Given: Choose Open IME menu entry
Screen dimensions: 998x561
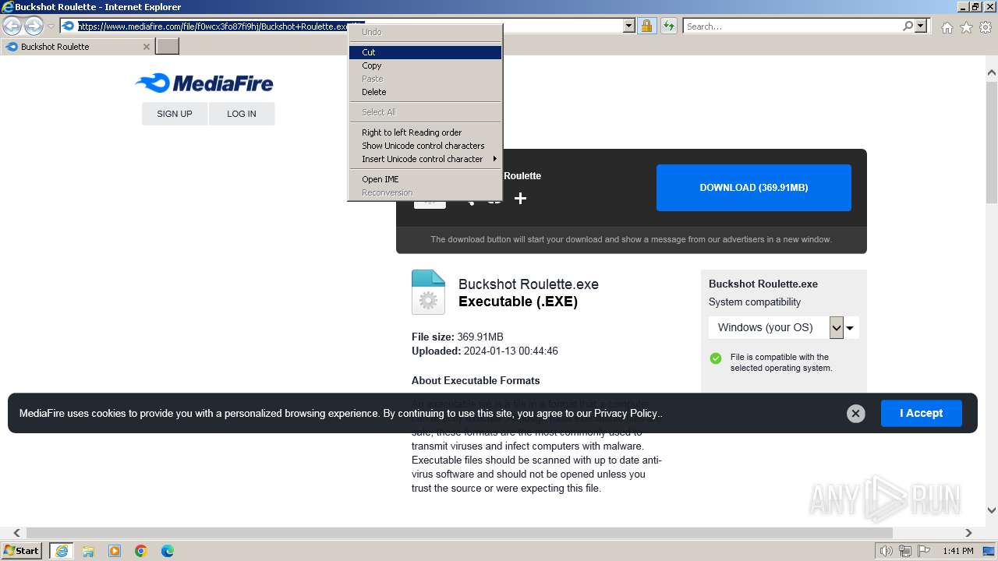Looking at the screenshot, I should point(425,179).
